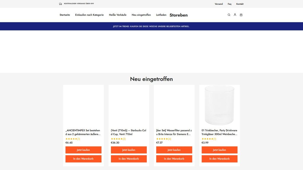Image resolution: width=303 pixels, height=170 pixels.
Task: Open the Versand link
Action: click(x=219, y=4)
